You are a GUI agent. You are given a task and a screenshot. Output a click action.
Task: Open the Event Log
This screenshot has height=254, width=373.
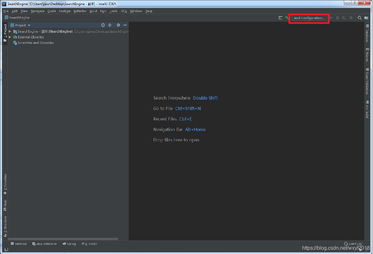(x=353, y=244)
